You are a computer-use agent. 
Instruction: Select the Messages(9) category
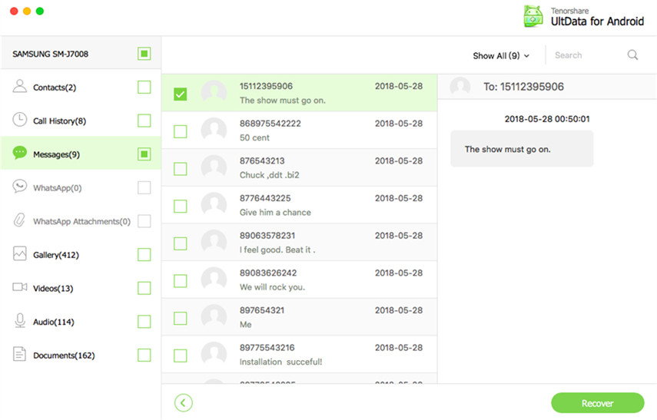[81, 153]
